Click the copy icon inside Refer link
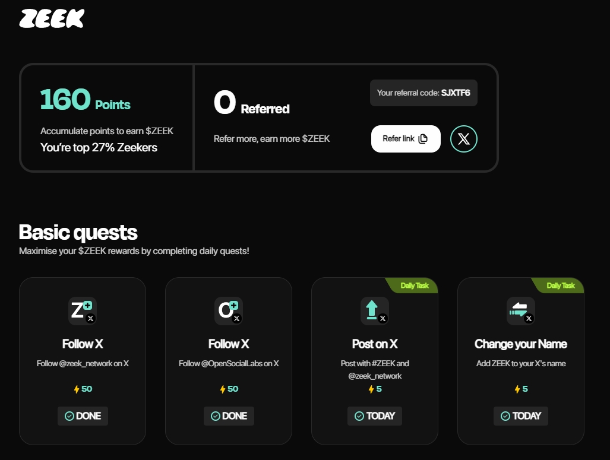The height and width of the screenshot is (460, 610). 423,139
